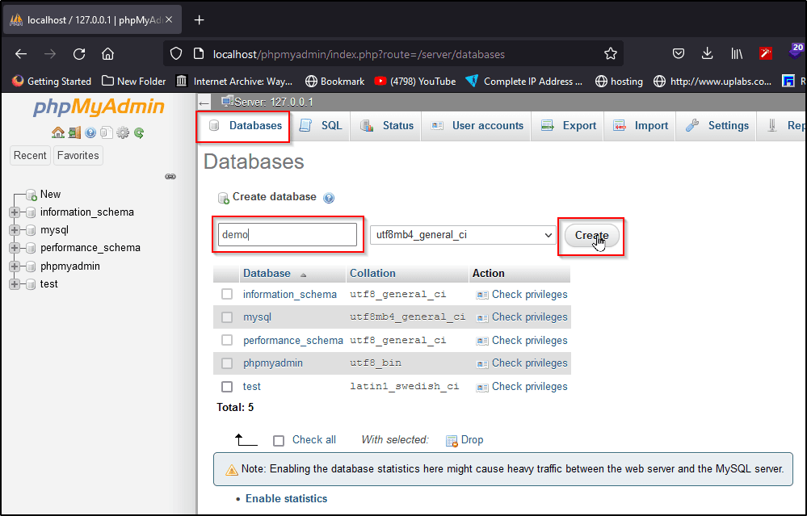
Task: Bookmark this page with the star icon
Action: point(611,53)
